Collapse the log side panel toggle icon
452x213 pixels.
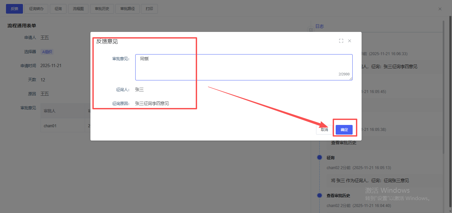tap(311, 30)
